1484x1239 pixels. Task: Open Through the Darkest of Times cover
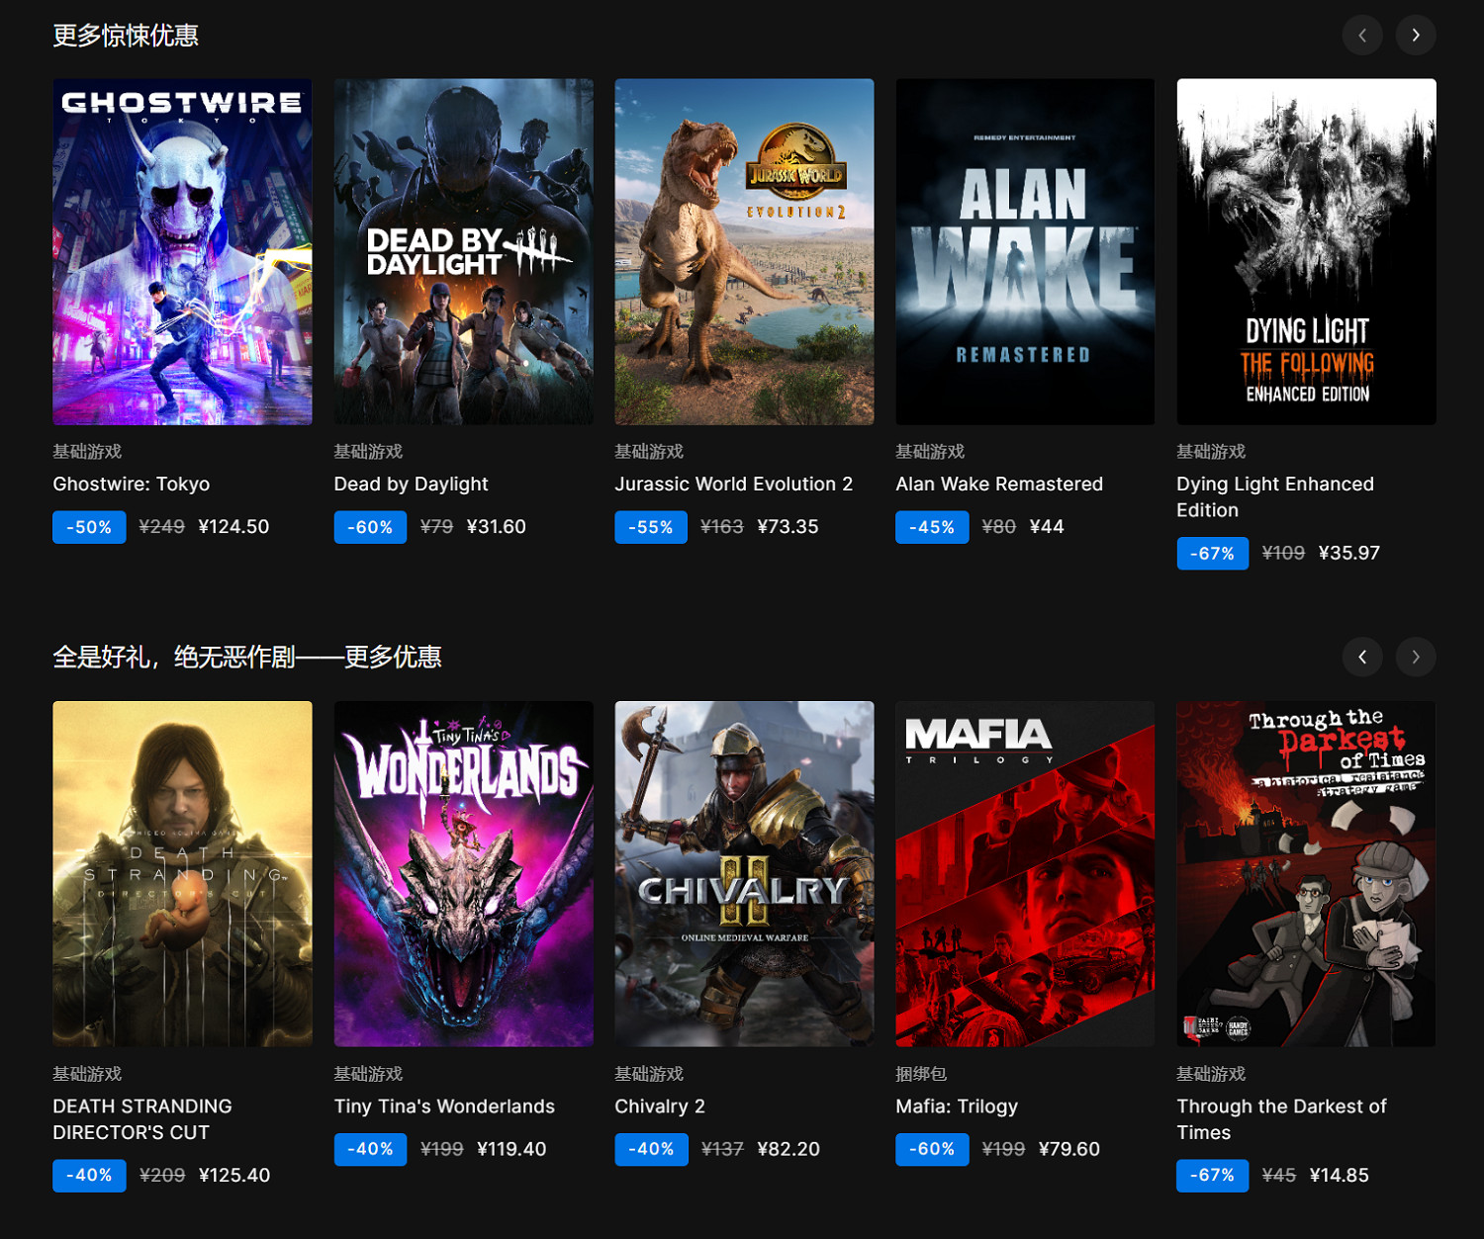click(x=1306, y=874)
